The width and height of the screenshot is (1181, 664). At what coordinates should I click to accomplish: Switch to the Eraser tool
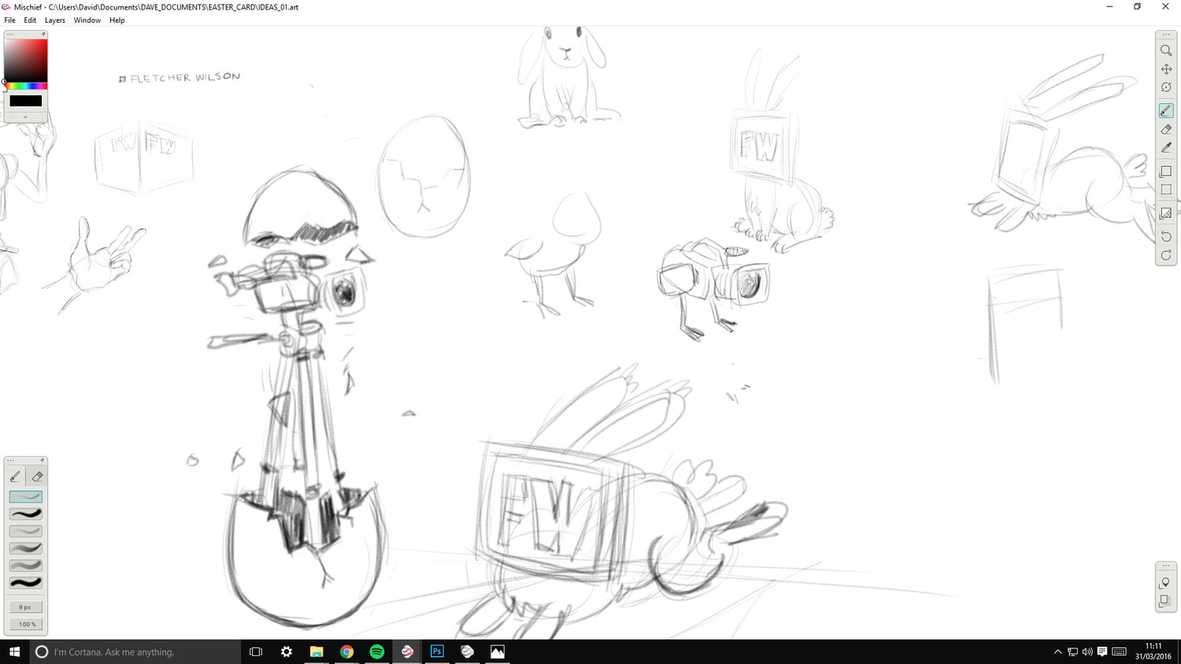(x=1166, y=129)
